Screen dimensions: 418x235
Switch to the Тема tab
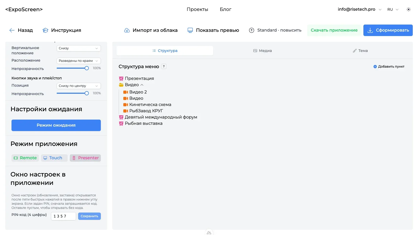(x=360, y=51)
